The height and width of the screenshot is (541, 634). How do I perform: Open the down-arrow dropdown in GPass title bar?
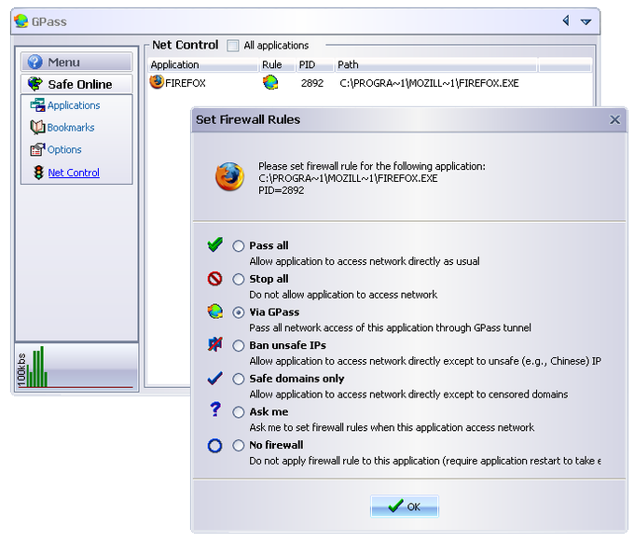click(586, 21)
